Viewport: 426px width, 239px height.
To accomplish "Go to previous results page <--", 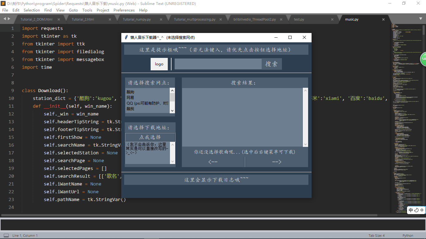I will (x=213, y=162).
